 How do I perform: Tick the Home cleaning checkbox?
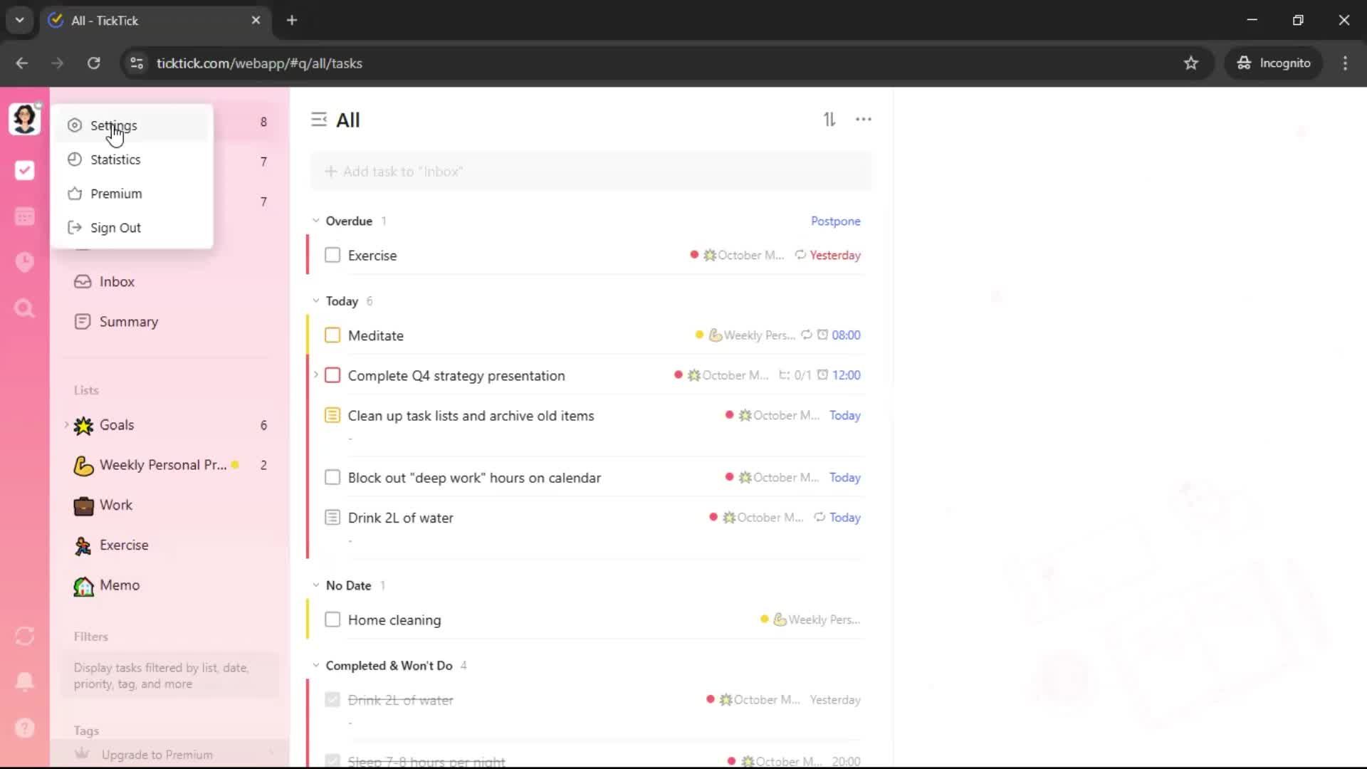pyautogui.click(x=332, y=619)
